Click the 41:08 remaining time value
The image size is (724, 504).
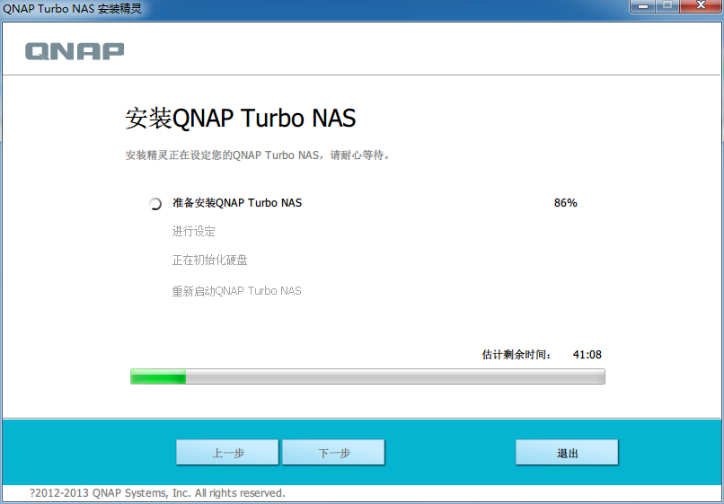pyautogui.click(x=587, y=355)
